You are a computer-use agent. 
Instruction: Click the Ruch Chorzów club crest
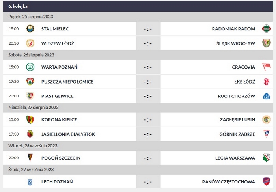267,96
